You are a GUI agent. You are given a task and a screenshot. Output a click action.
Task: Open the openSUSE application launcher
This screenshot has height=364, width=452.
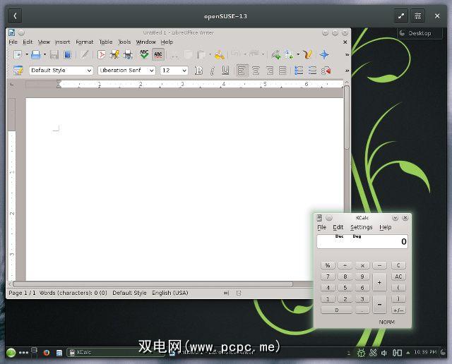tap(11, 353)
